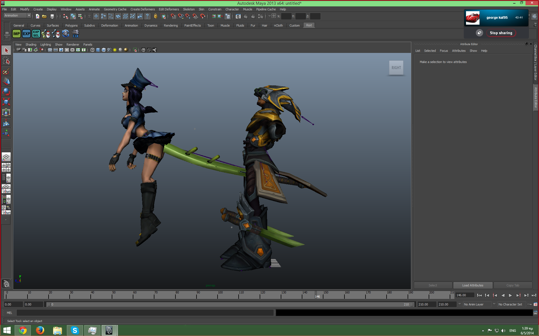The width and height of the screenshot is (539, 336).
Task: Toggle the lock selection padlock
Action: pyautogui.click(x=155, y=16)
